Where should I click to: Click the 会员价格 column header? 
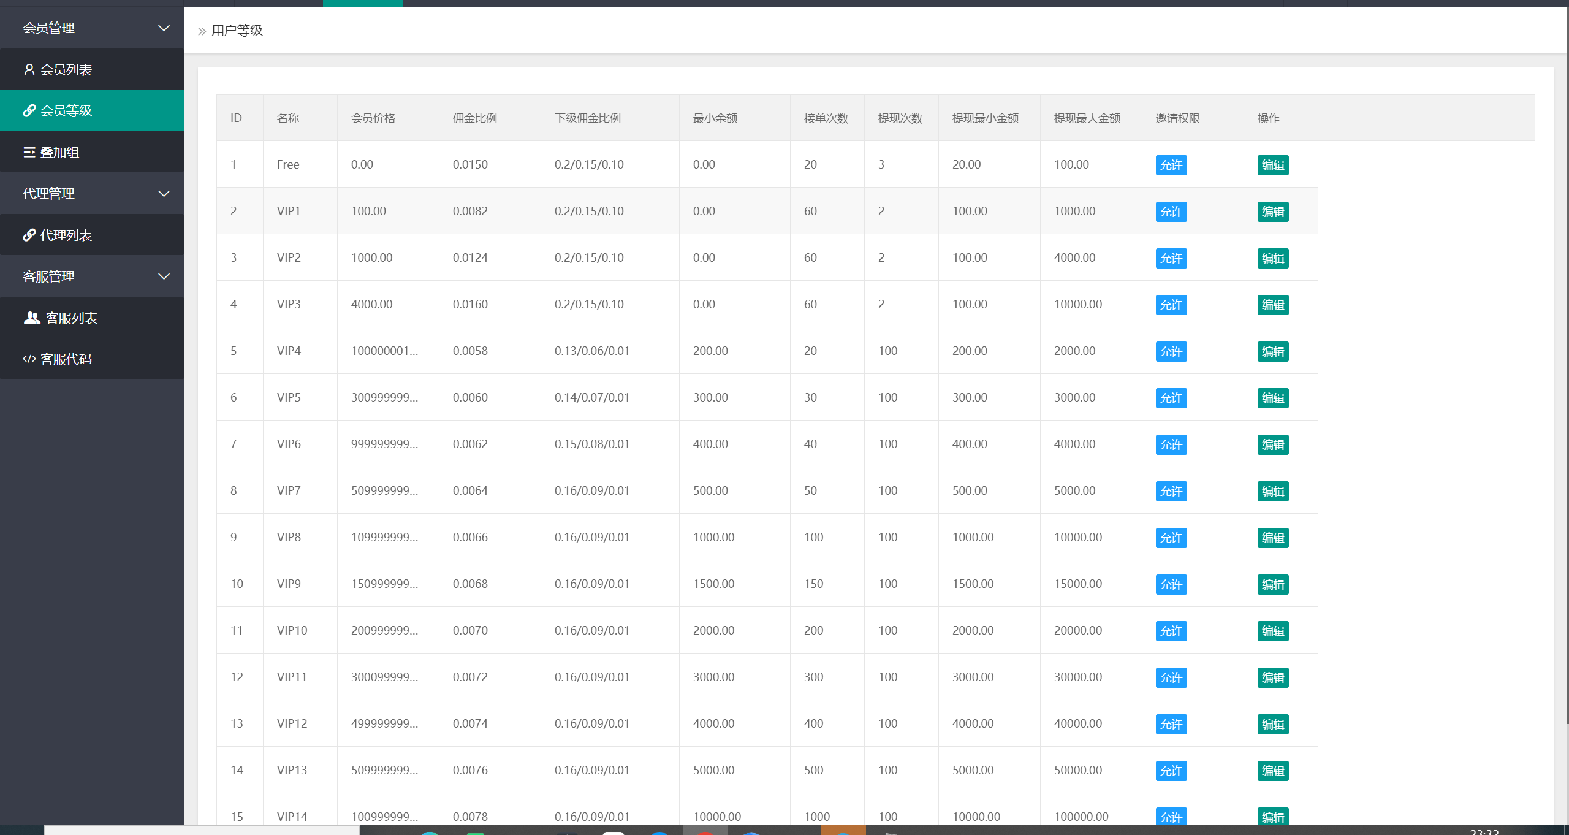(x=373, y=118)
